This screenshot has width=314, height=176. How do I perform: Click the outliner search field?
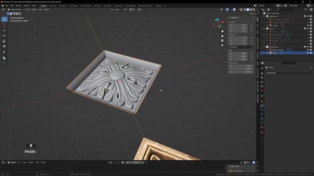(285, 10)
